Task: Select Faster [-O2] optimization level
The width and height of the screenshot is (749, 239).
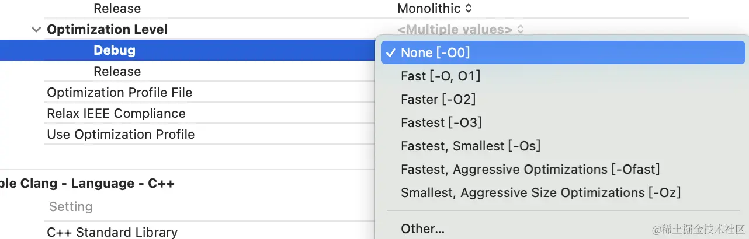Action: tap(438, 99)
